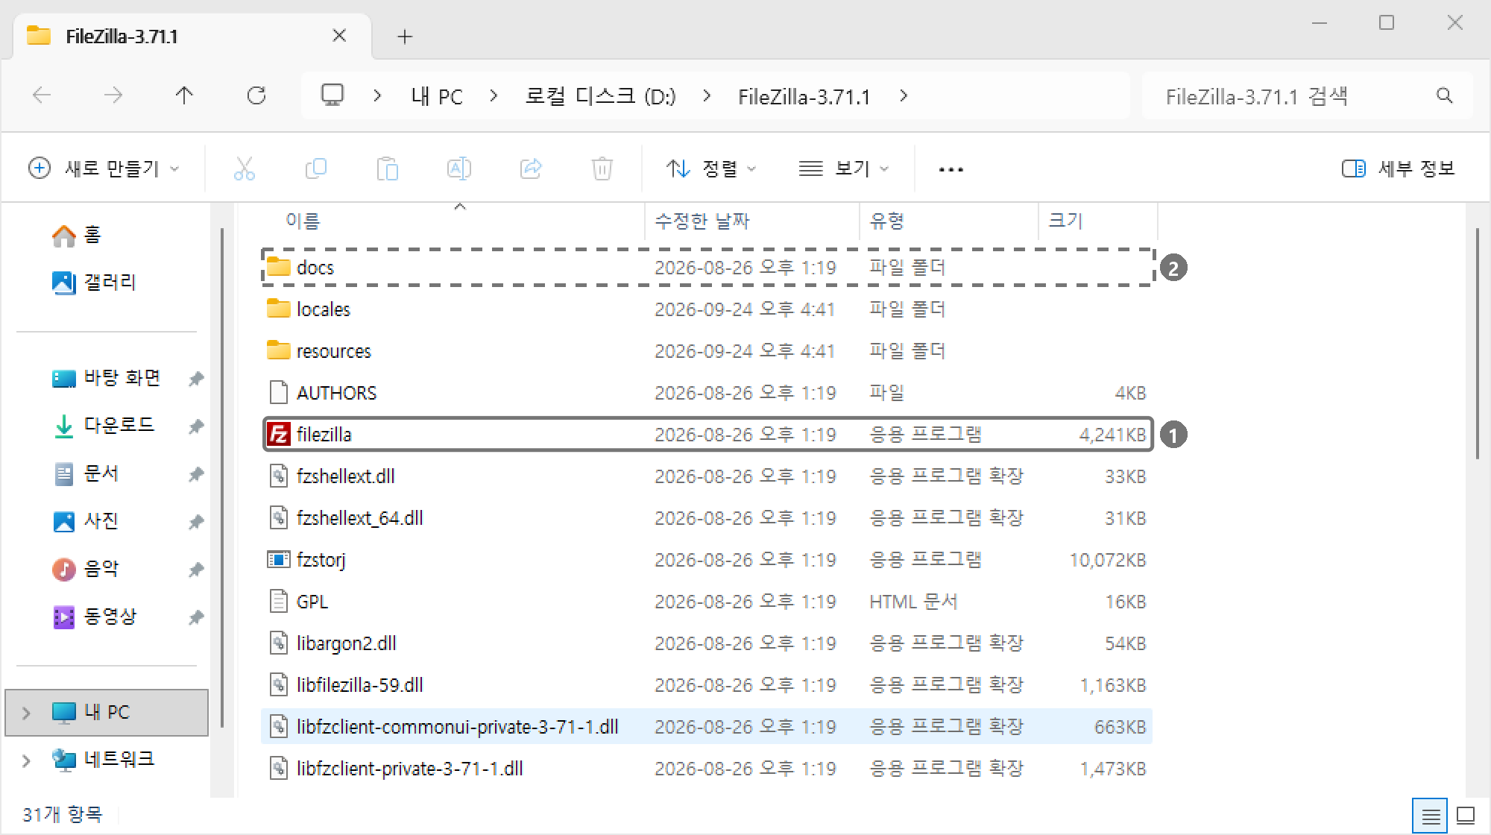Open 바탕 화면 quick access folder

click(x=107, y=379)
